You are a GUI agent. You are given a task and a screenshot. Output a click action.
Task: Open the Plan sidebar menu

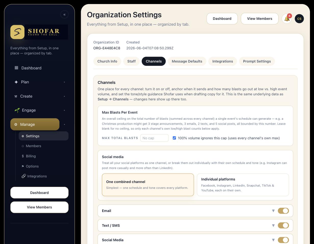click(x=35, y=82)
